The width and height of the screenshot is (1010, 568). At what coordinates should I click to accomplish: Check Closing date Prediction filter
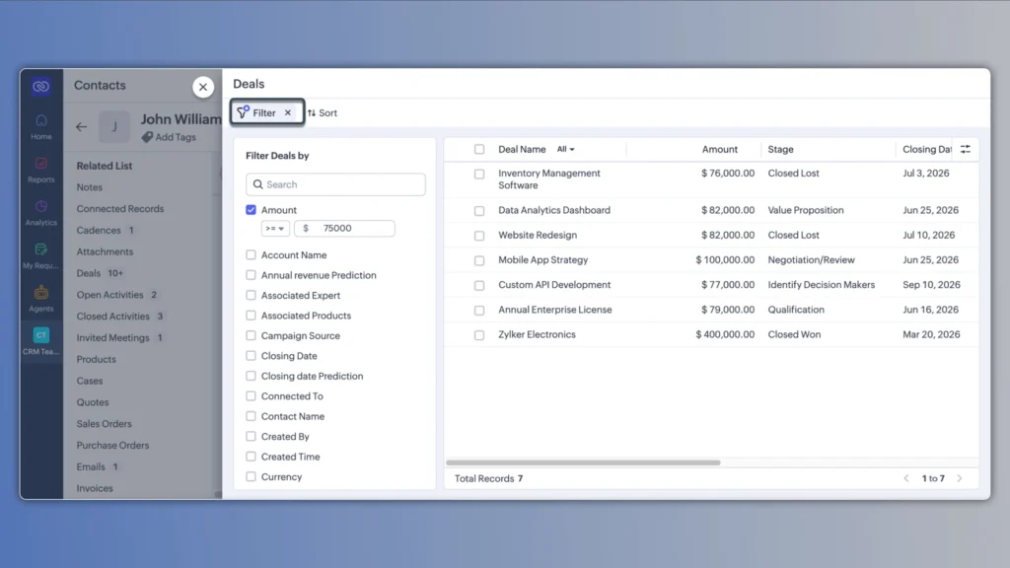(x=252, y=376)
